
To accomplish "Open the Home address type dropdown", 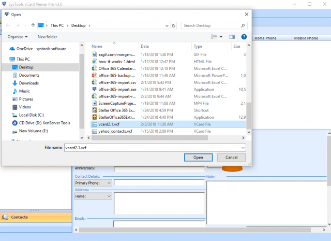I will 93,196.
